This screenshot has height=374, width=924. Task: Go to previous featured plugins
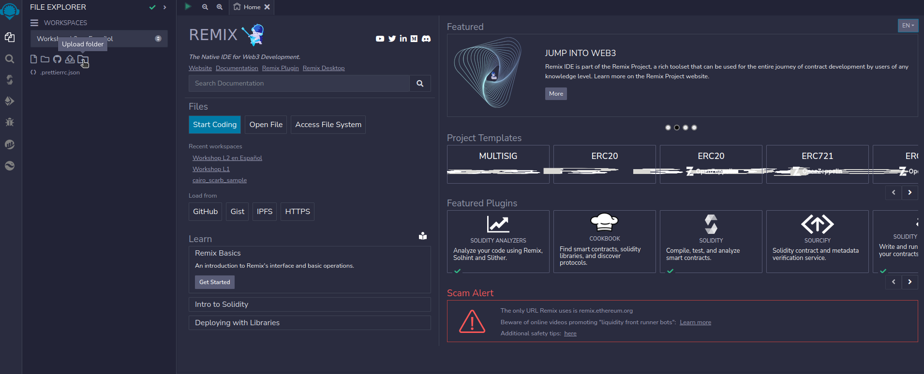tap(894, 282)
